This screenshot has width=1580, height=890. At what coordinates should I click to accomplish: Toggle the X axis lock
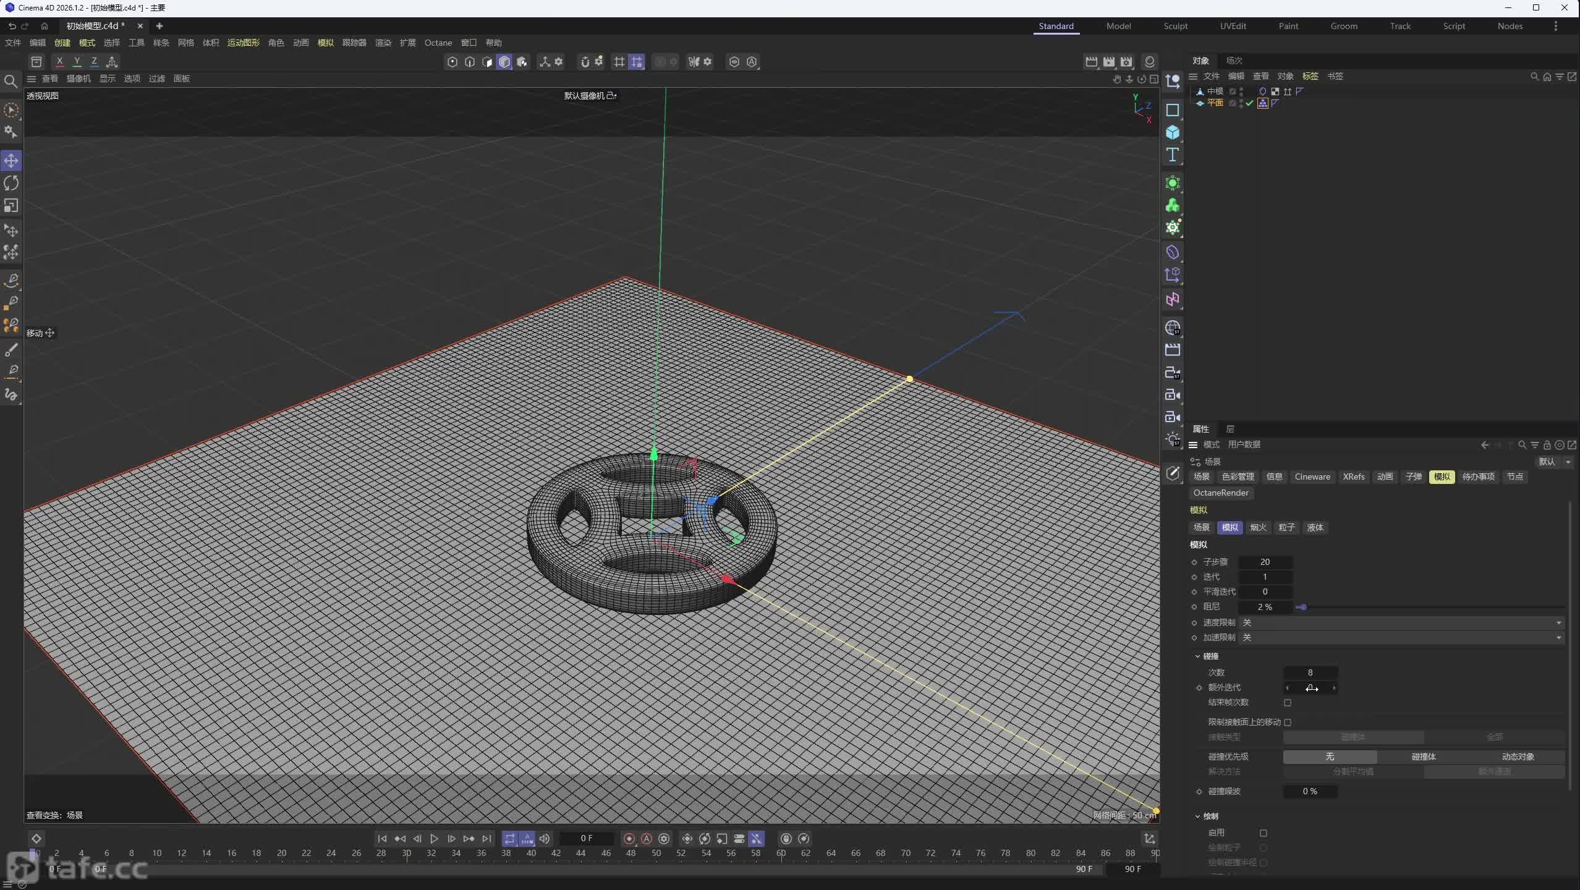[x=59, y=61]
